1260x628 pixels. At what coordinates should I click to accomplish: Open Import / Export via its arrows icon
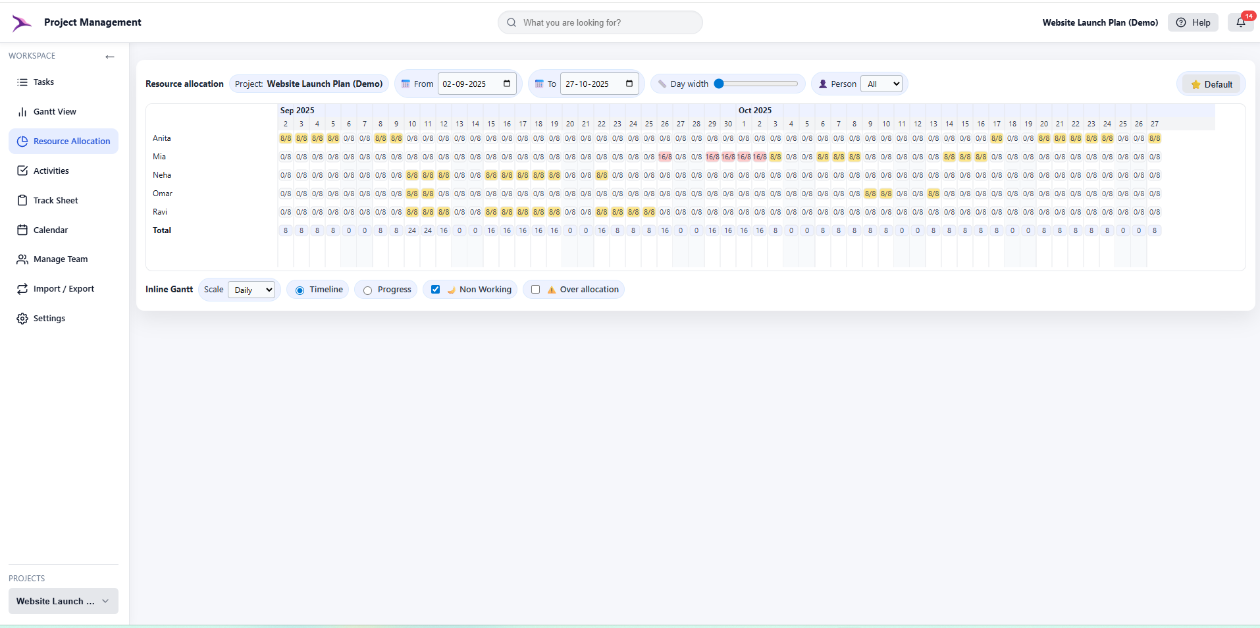(22, 289)
